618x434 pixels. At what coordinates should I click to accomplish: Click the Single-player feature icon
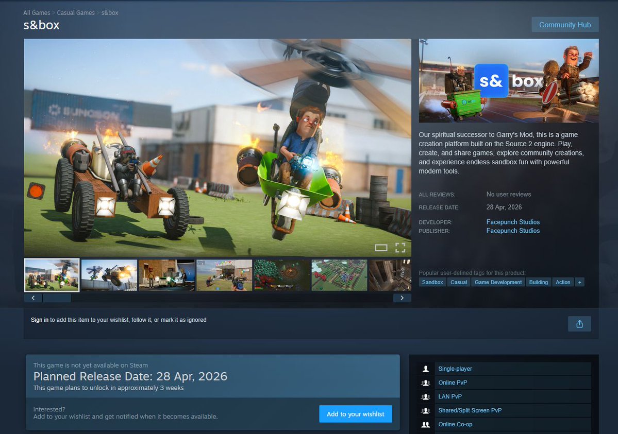tap(426, 369)
